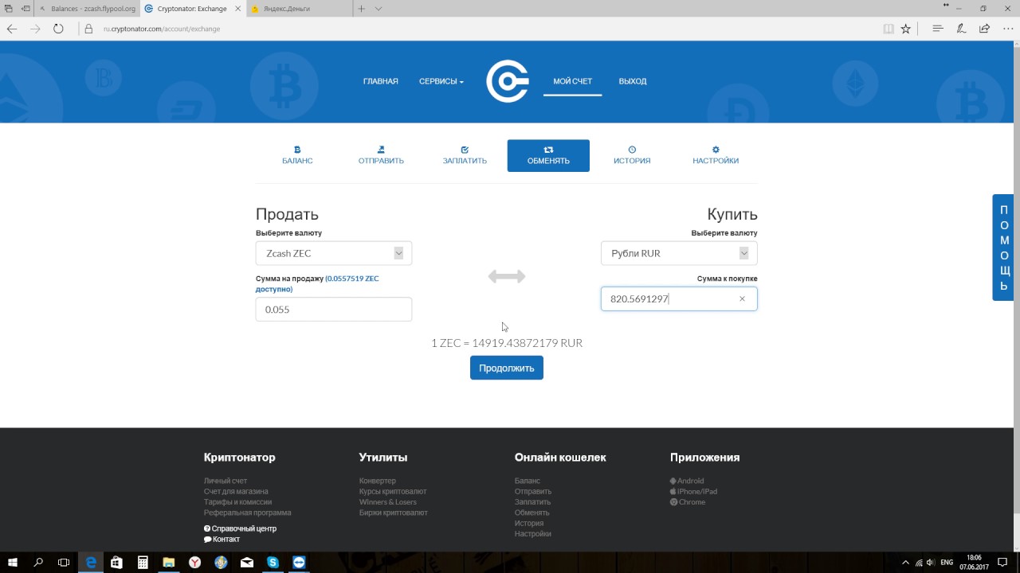Click the Share icon in Edge toolbar
This screenshot has height=573, width=1020.
click(x=985, y=29)
